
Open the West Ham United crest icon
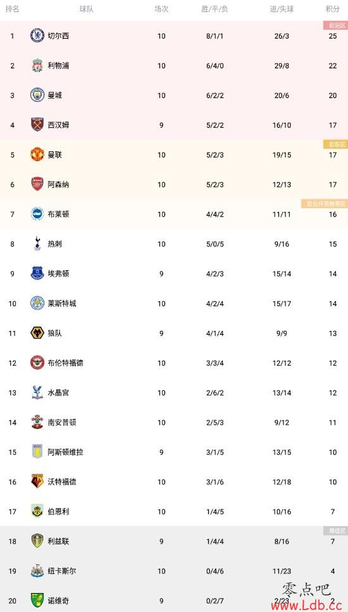[37, 125]
